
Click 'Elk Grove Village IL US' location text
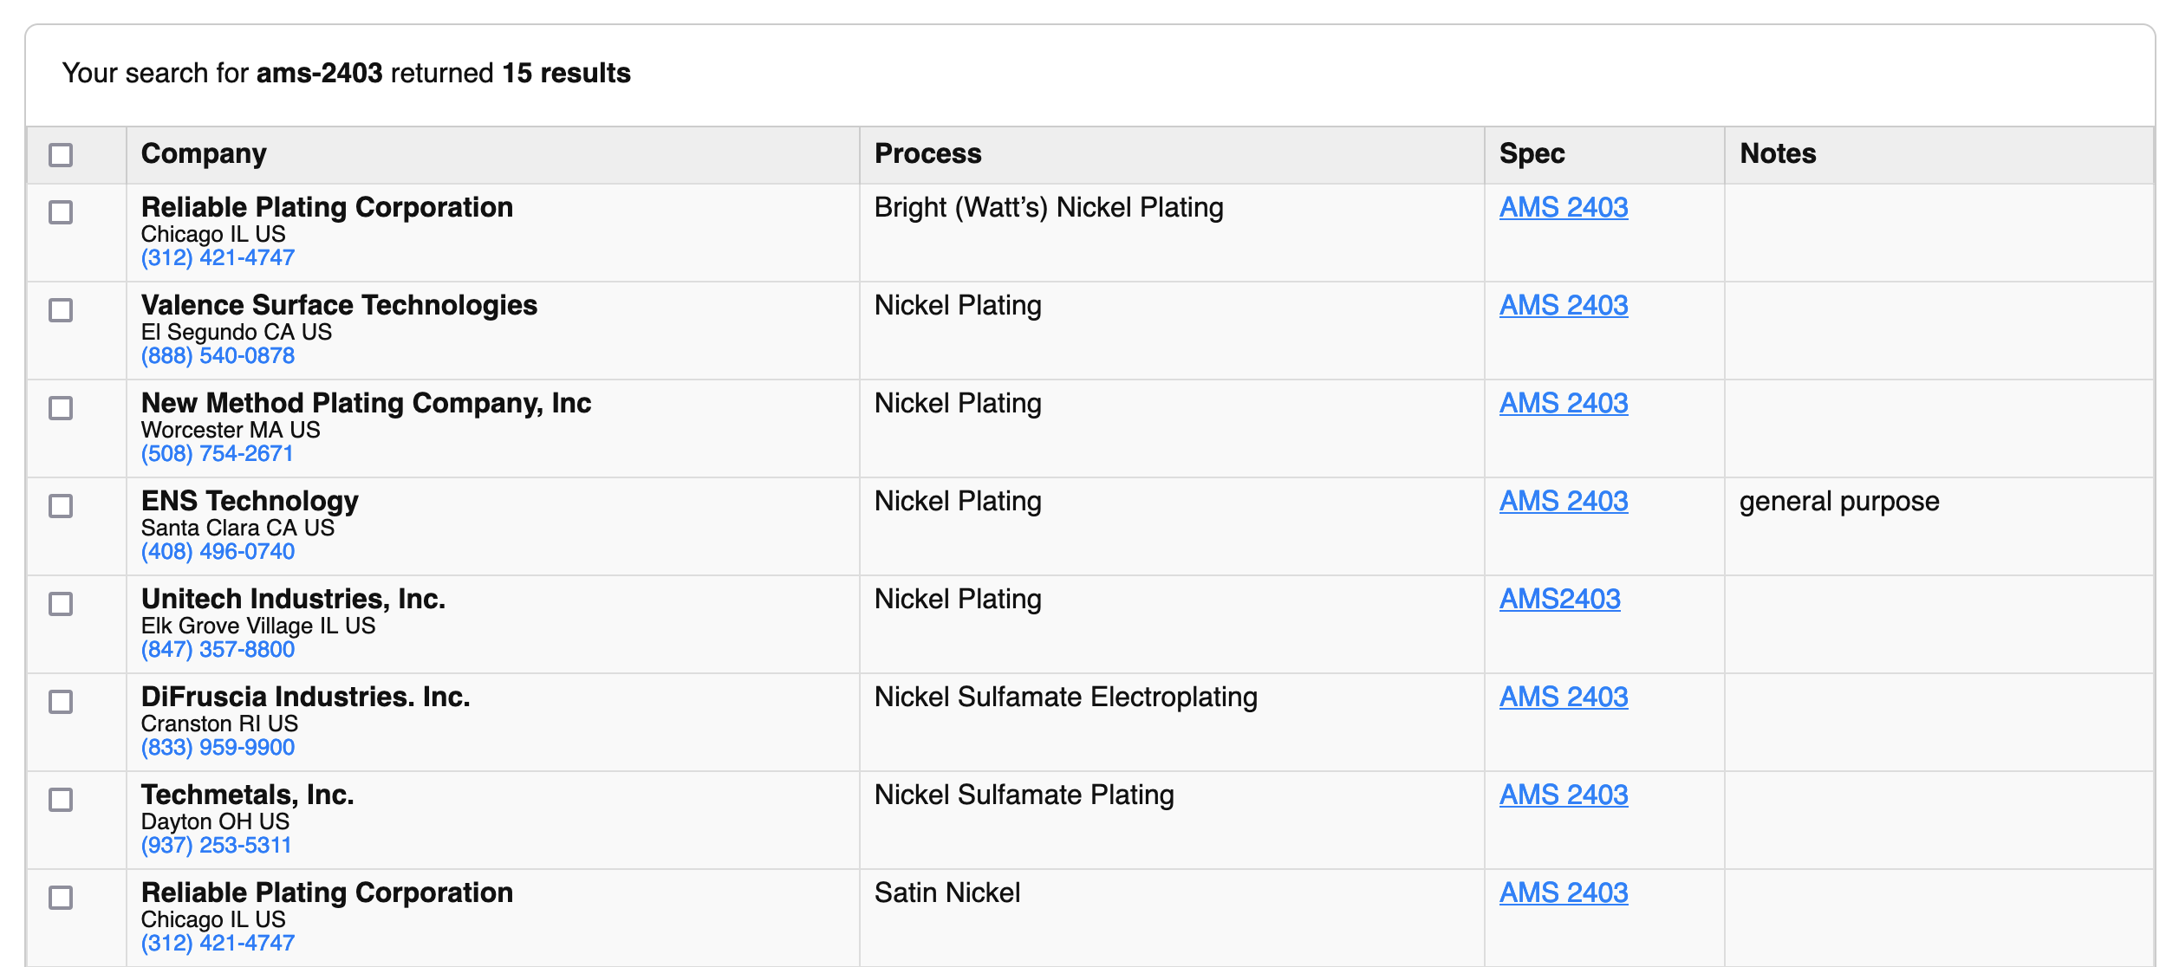[x=258, y=626]
